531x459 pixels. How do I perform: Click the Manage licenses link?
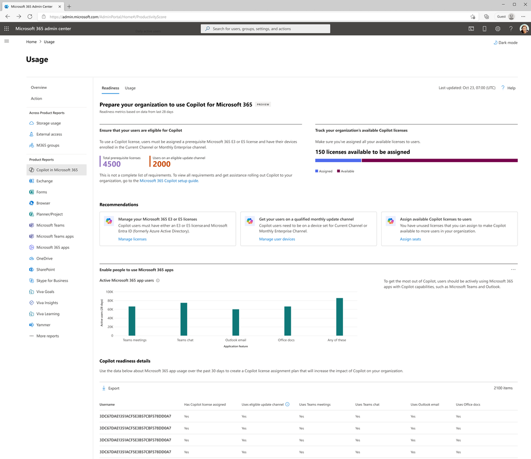[x=132, y=239]
